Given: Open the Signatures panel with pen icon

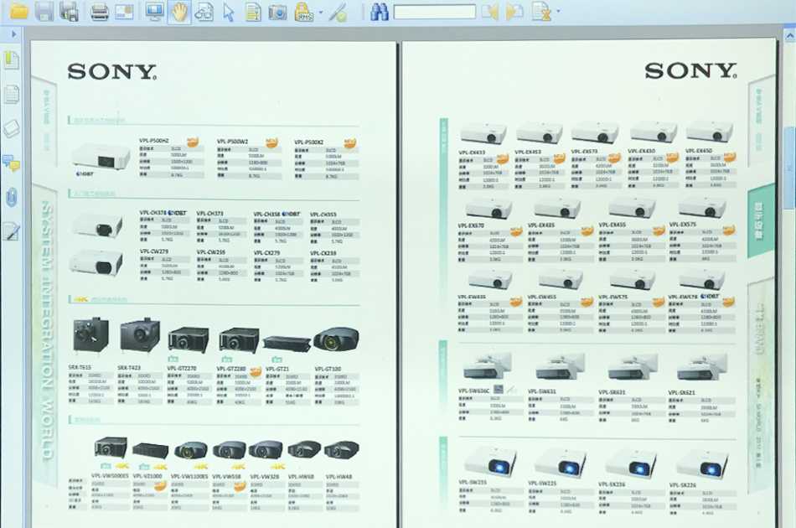Looking at the screenshot, I should click(11, 231).
